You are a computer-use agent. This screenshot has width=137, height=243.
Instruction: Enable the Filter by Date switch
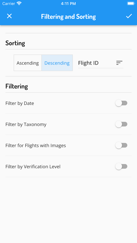tap(121, 103)
